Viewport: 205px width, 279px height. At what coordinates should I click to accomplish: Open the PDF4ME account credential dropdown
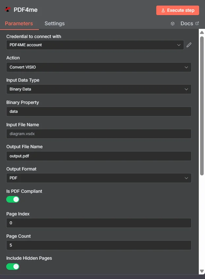(x=95, y=45)
